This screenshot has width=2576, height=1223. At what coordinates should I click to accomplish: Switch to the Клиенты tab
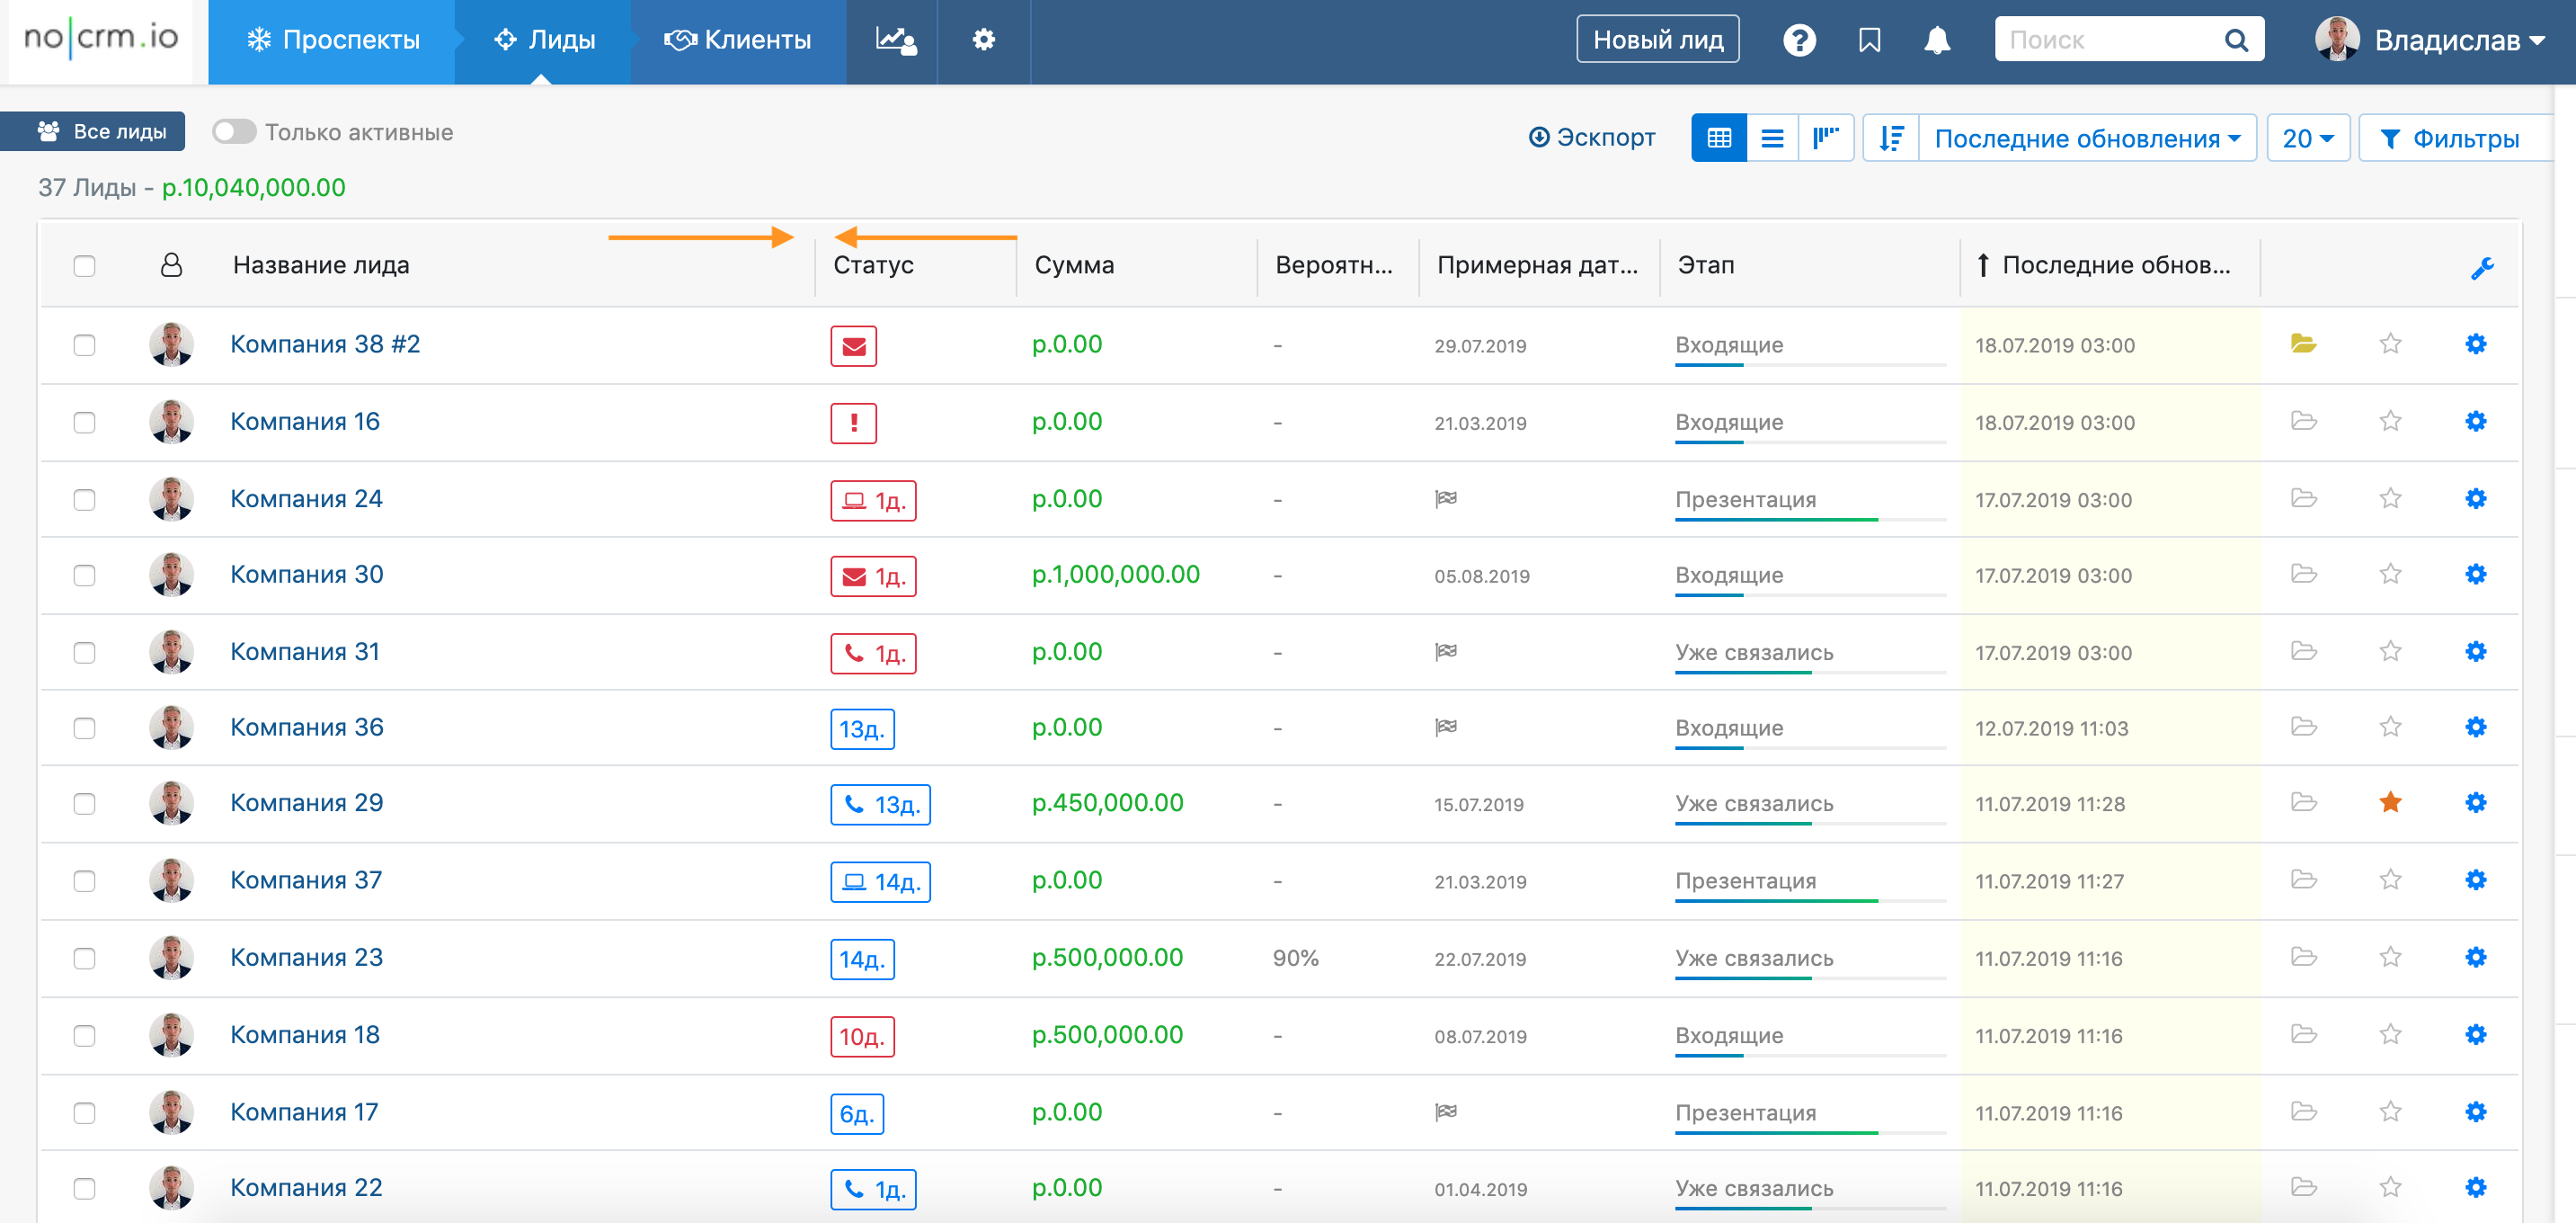(738, 40)
